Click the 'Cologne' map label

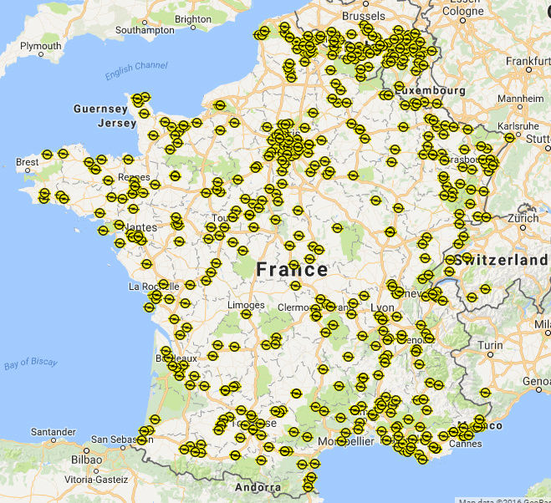[x=463, y=11]
